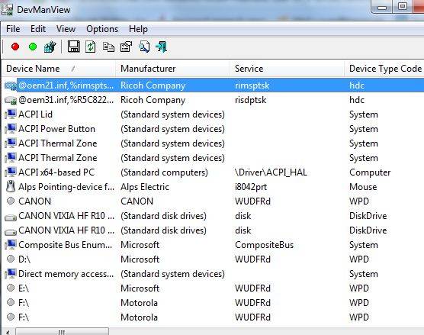
Task: Click the Alps Electric manufacturer cell
Action: tap(145, 187)
